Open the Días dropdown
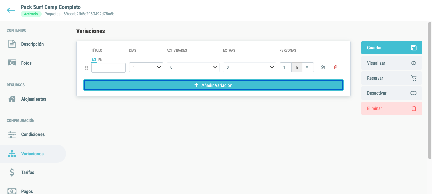 coord(146,67)
